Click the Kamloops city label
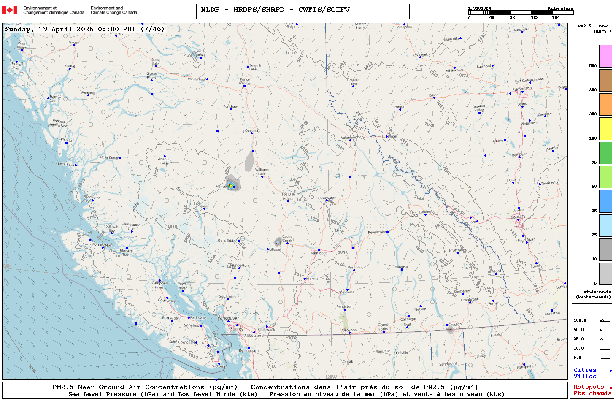Screen dimensions: 616x401 coord(319,253)
